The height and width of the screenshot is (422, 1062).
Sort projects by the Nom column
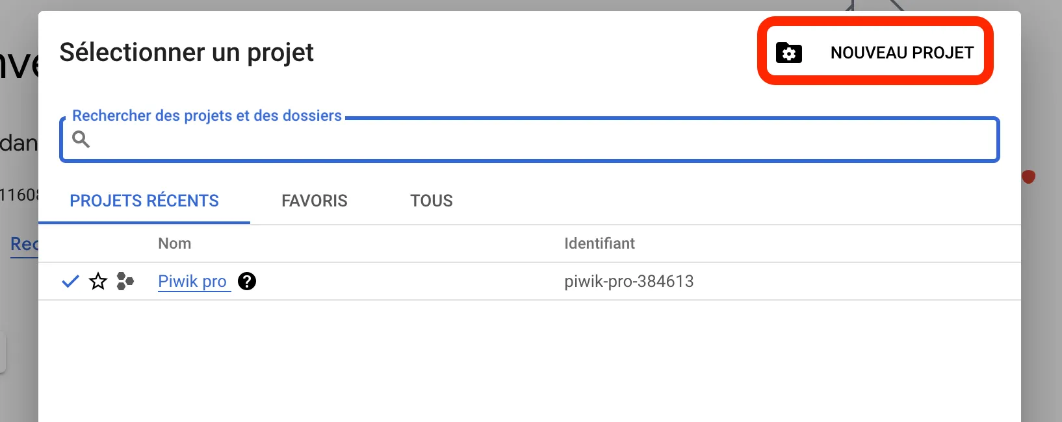click(174, 243)
